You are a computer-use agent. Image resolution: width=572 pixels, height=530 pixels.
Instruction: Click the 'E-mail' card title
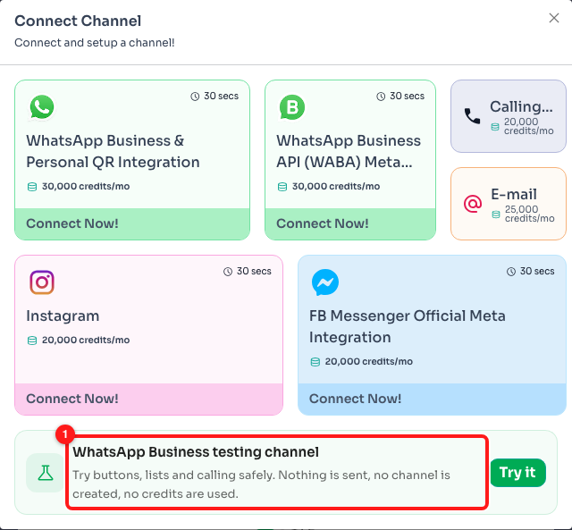coord(514,194)
